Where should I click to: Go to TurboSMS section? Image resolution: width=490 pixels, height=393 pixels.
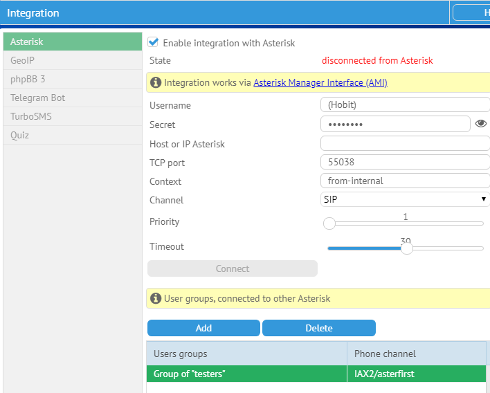click(x=72, y=116)
